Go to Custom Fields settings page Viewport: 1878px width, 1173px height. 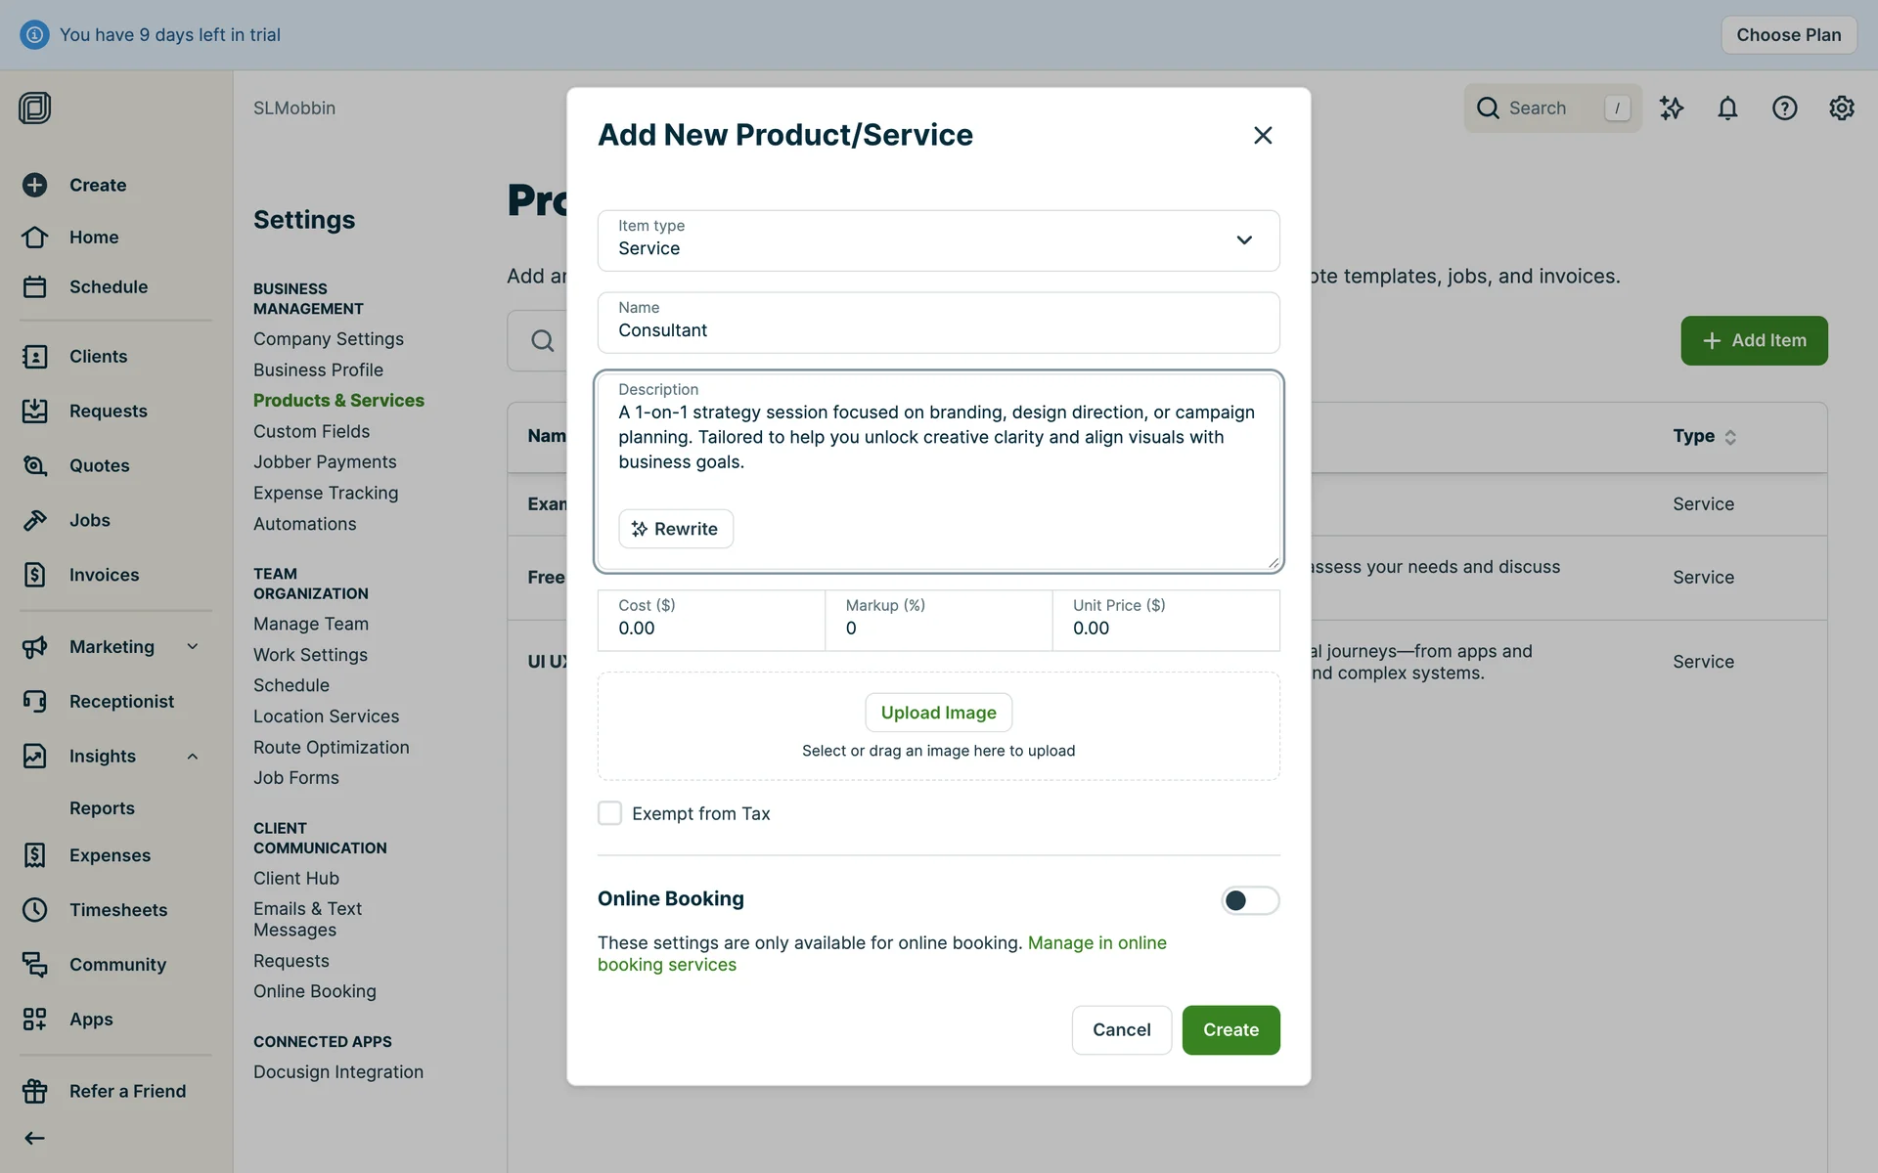click(311, 431)
